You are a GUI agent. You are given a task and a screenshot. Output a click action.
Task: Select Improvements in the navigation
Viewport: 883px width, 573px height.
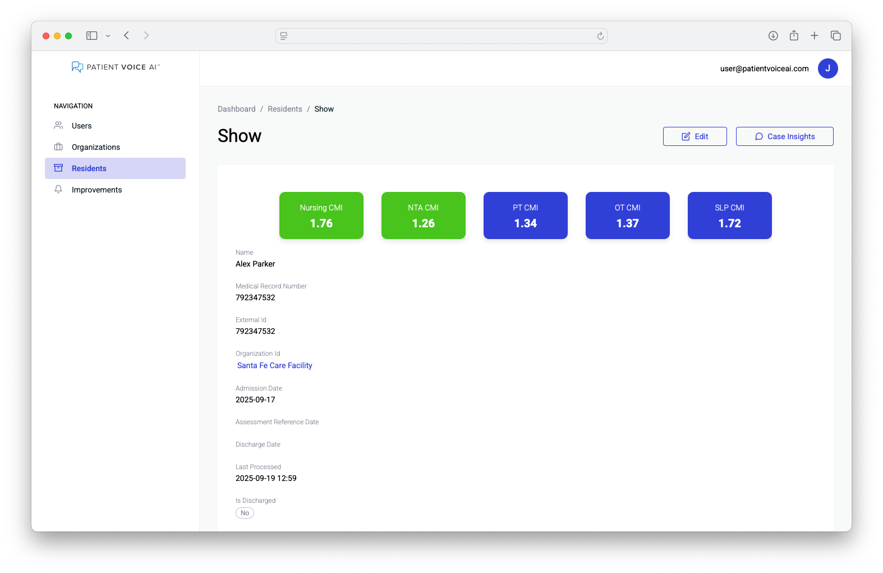point(96,190)
